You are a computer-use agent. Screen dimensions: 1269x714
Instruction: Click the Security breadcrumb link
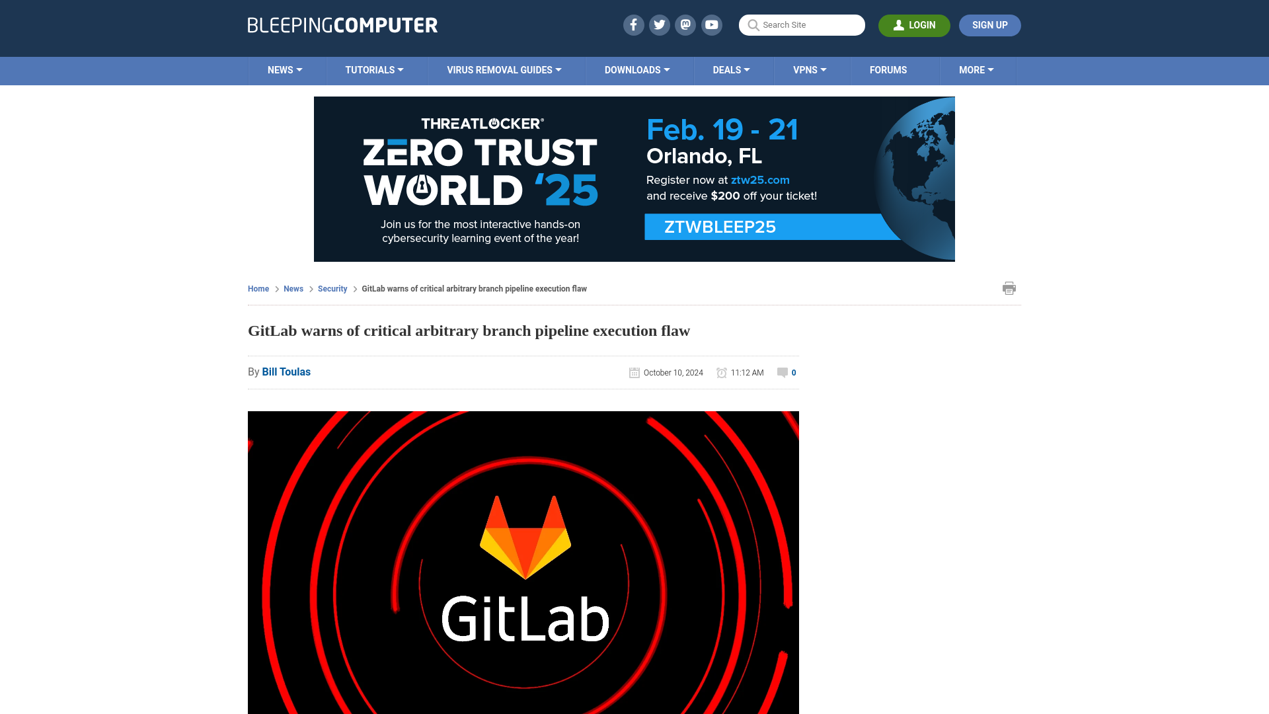point(332,288)
